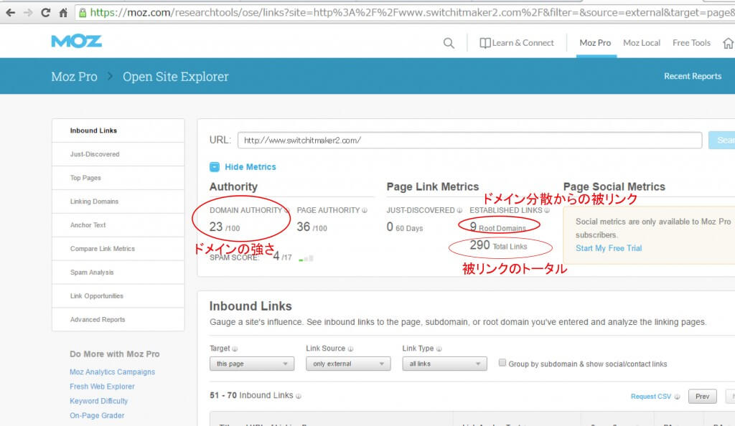Screen dimensions: 735x426
Task: Open Fresh Web Explorer link
Action: click(x=102, y=387)
